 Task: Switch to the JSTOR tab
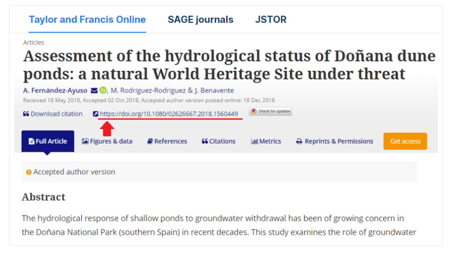[x=271, y=20]
